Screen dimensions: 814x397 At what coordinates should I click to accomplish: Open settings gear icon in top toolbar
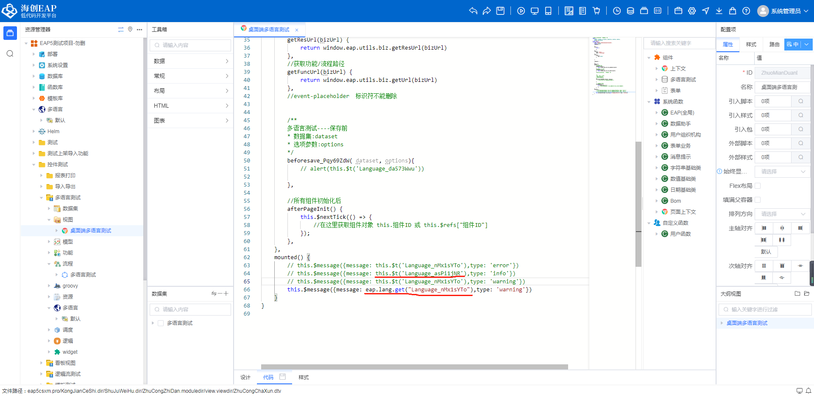click(x=692, y=11)
